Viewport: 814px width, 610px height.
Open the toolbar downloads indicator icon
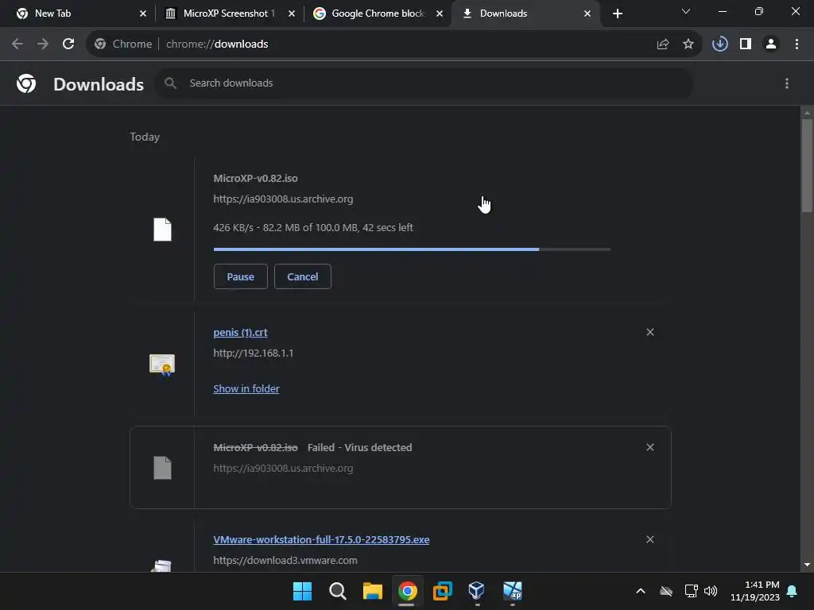719,44
